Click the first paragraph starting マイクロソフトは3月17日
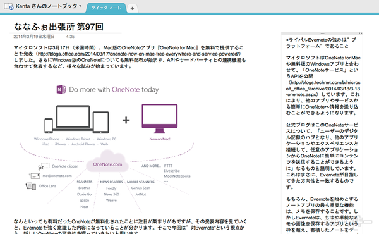 point(129,57)
